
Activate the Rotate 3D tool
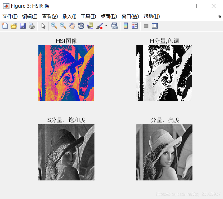81,26
